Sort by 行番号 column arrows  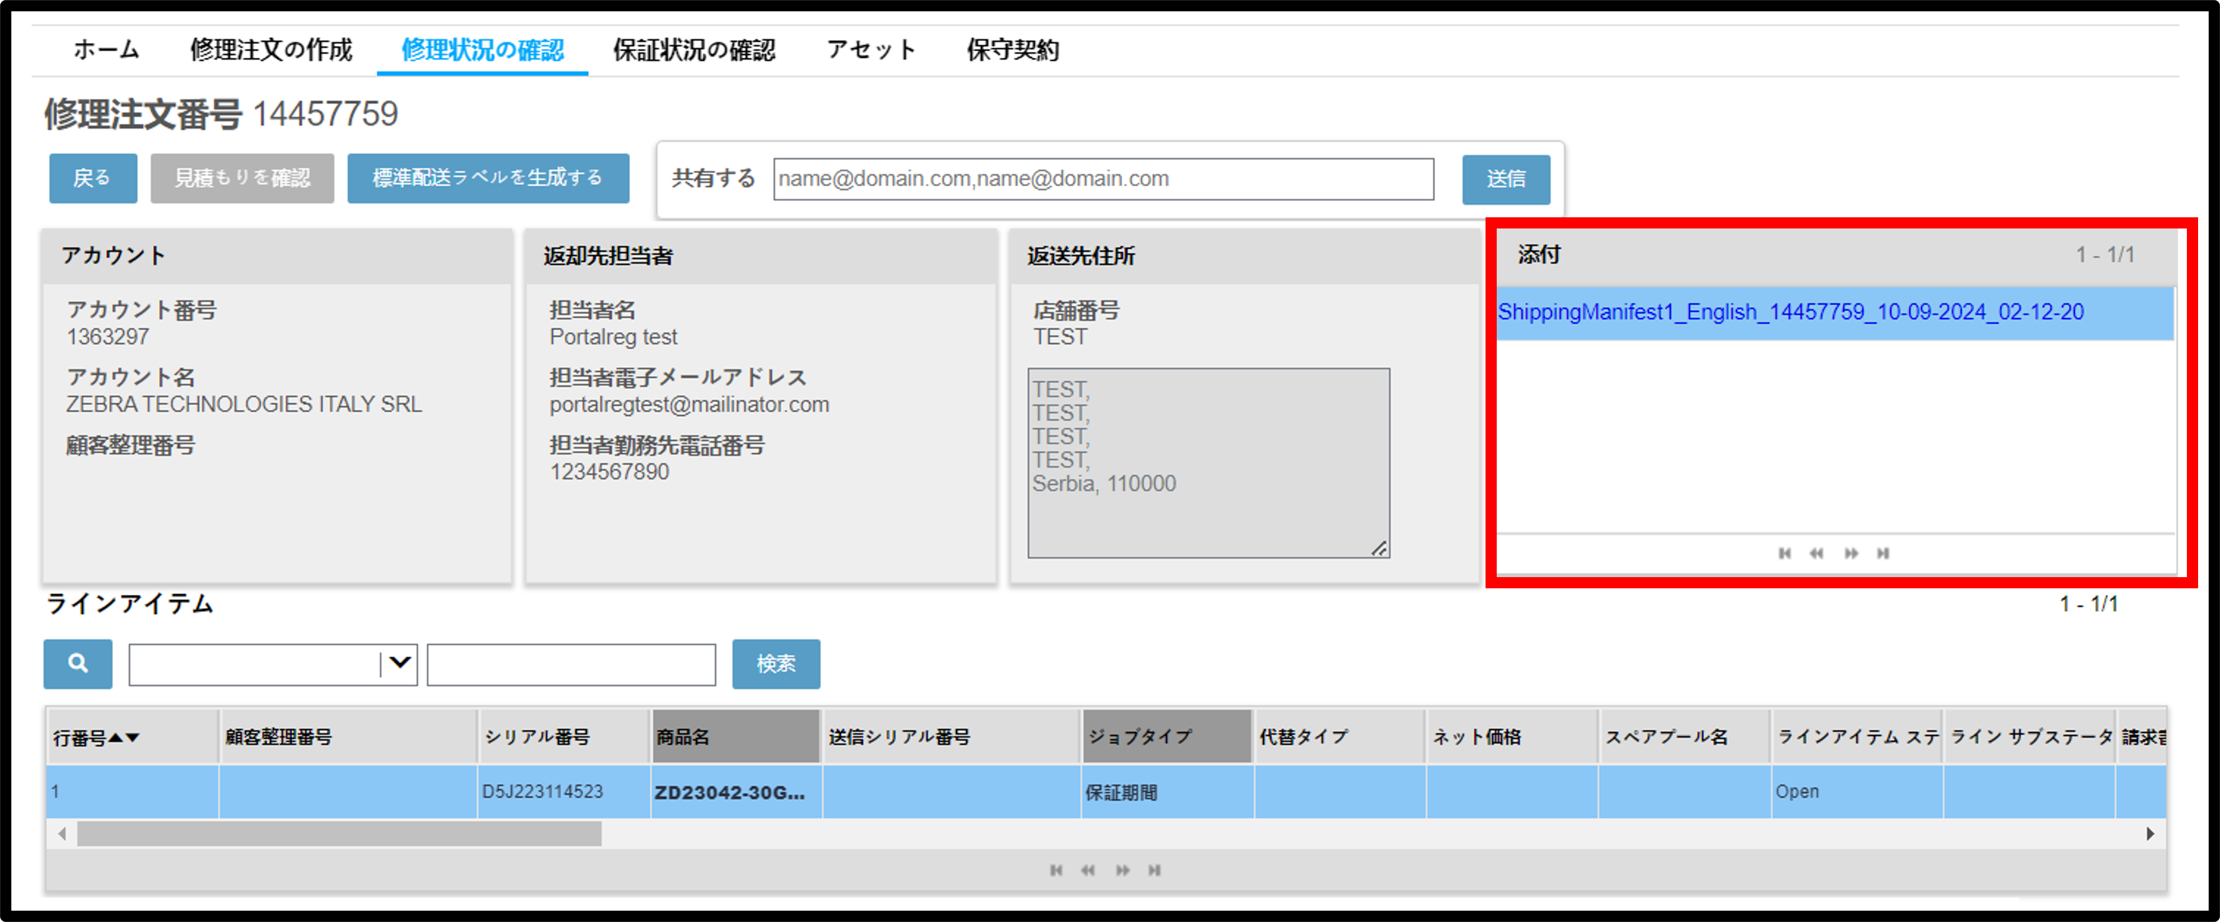pos(124,738)
